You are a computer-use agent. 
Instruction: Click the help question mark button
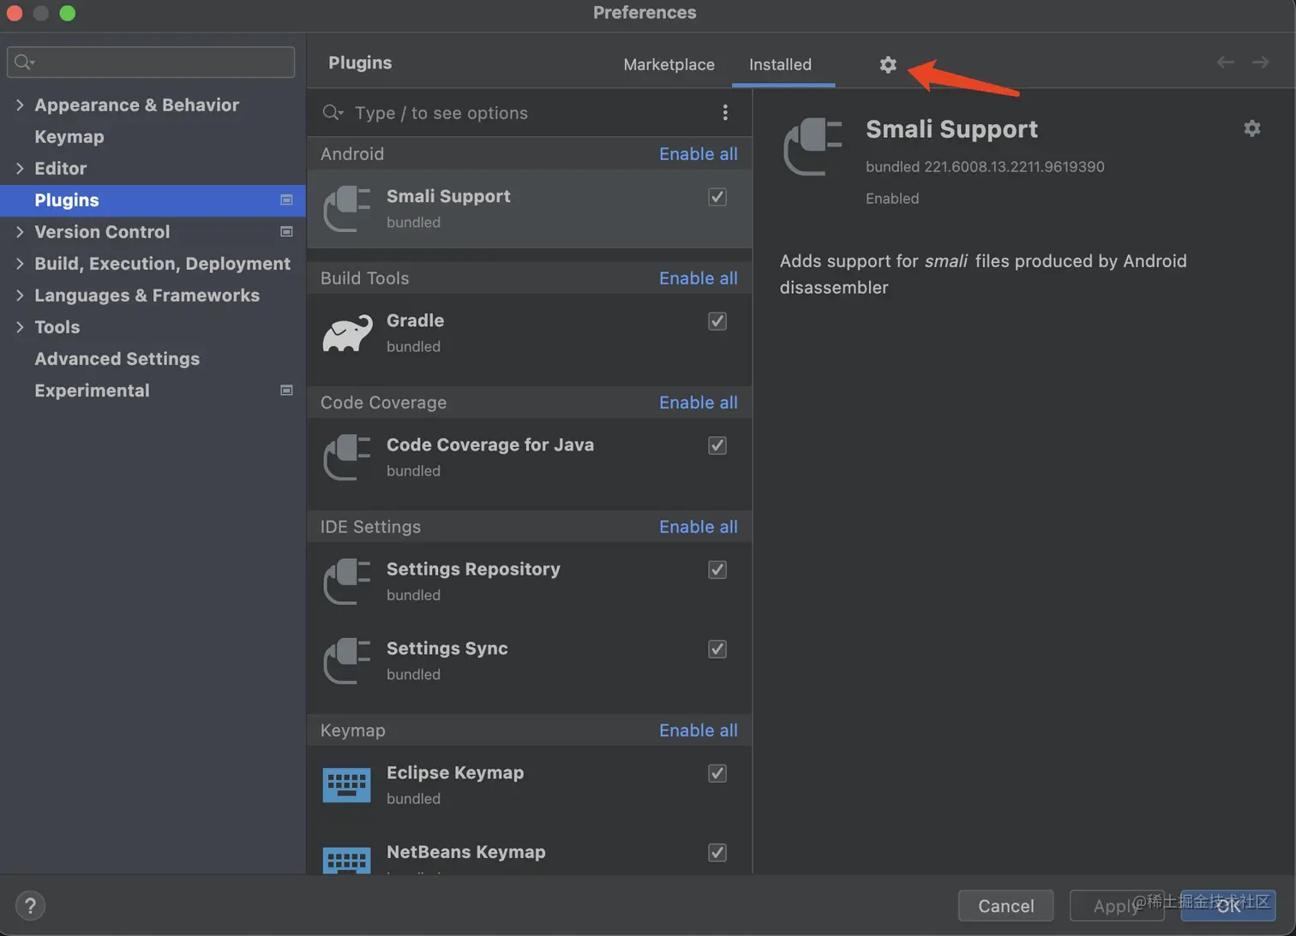(x=30, y=905)
